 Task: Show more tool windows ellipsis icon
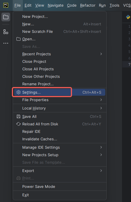(x=6, y=43)
